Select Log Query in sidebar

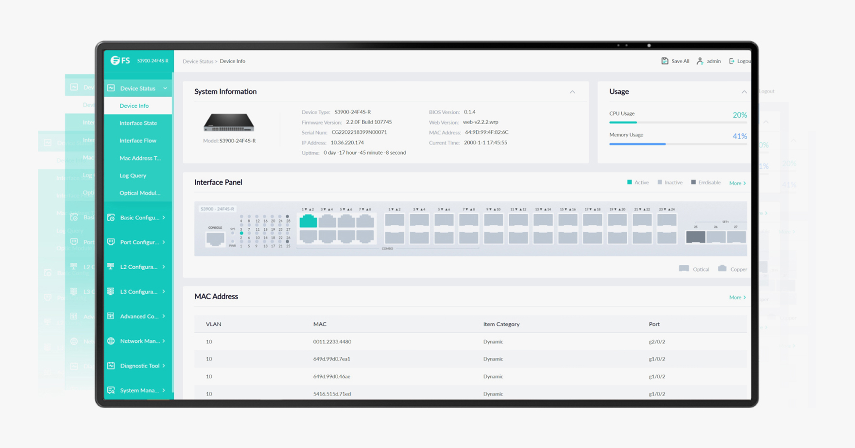point(133,176)
